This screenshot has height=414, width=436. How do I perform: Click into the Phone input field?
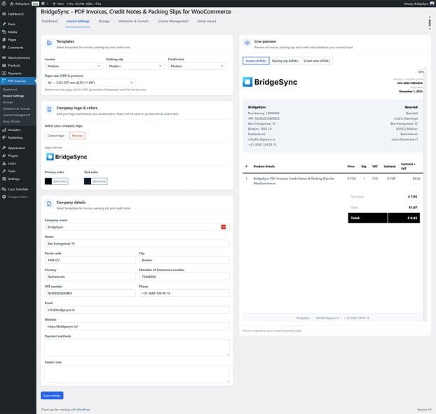[184, 293]
